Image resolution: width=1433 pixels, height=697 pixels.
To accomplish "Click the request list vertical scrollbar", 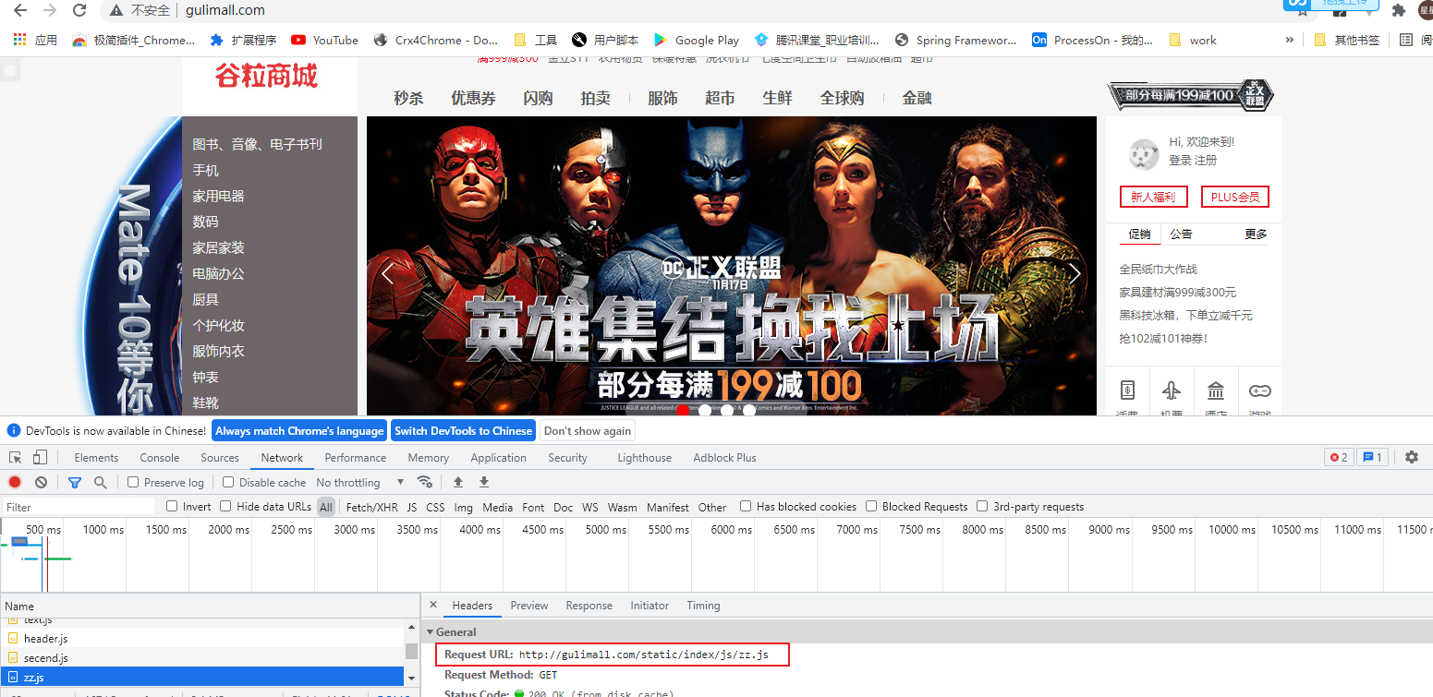I will (411, 651).
